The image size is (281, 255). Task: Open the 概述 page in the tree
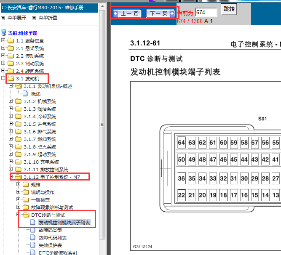coord(36,94)
